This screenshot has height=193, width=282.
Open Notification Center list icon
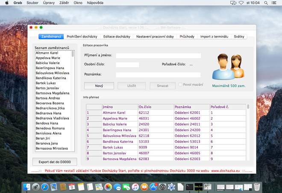point(274,3)
